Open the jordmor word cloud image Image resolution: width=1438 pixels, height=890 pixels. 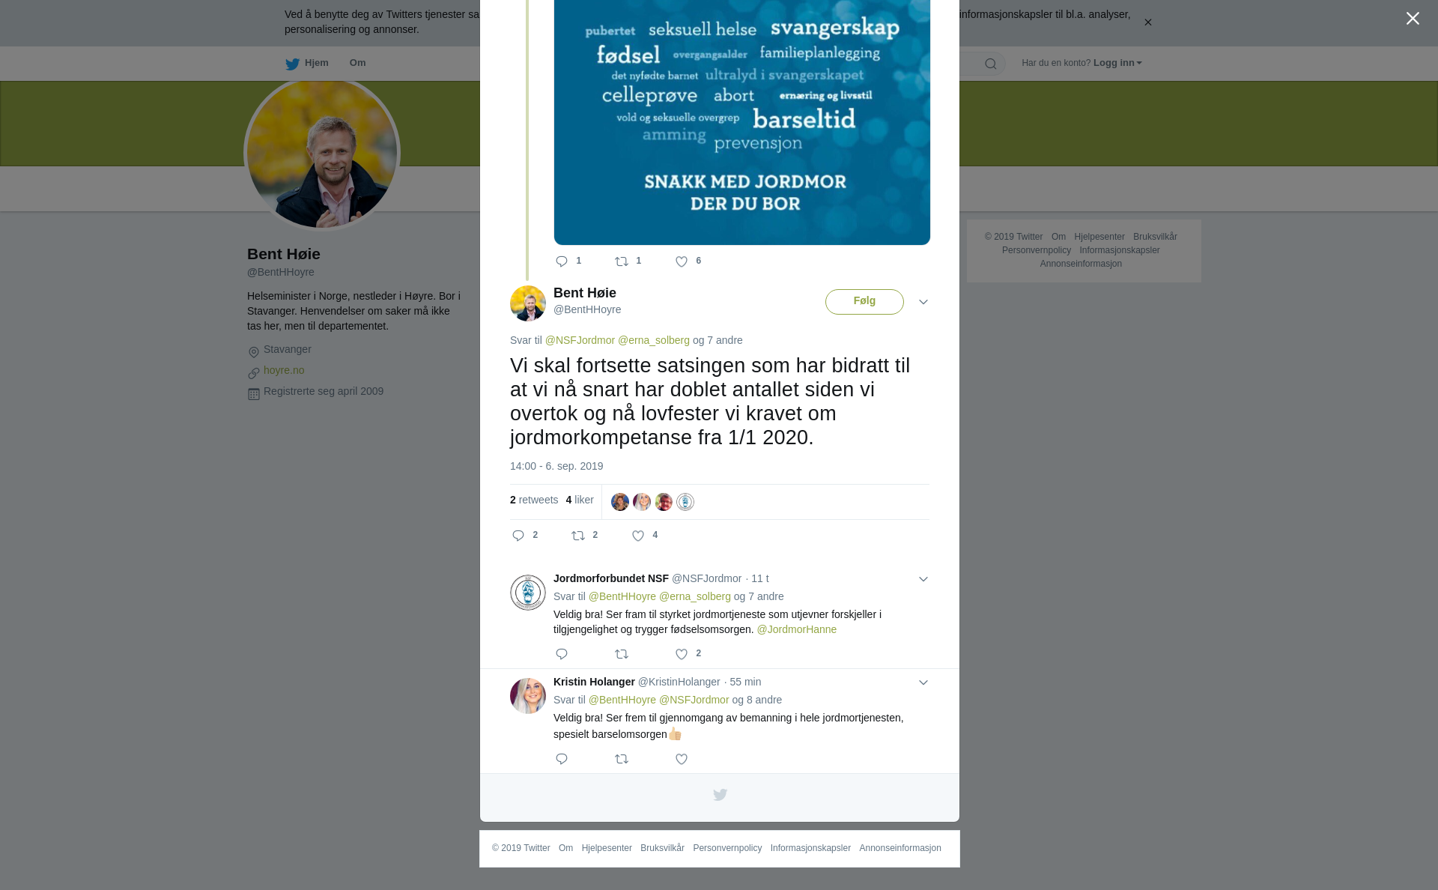click(x=742, y=122)
